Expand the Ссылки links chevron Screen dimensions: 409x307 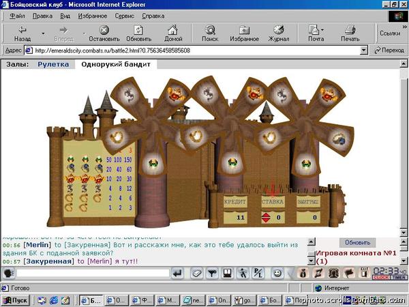click(x=404, y=27)
